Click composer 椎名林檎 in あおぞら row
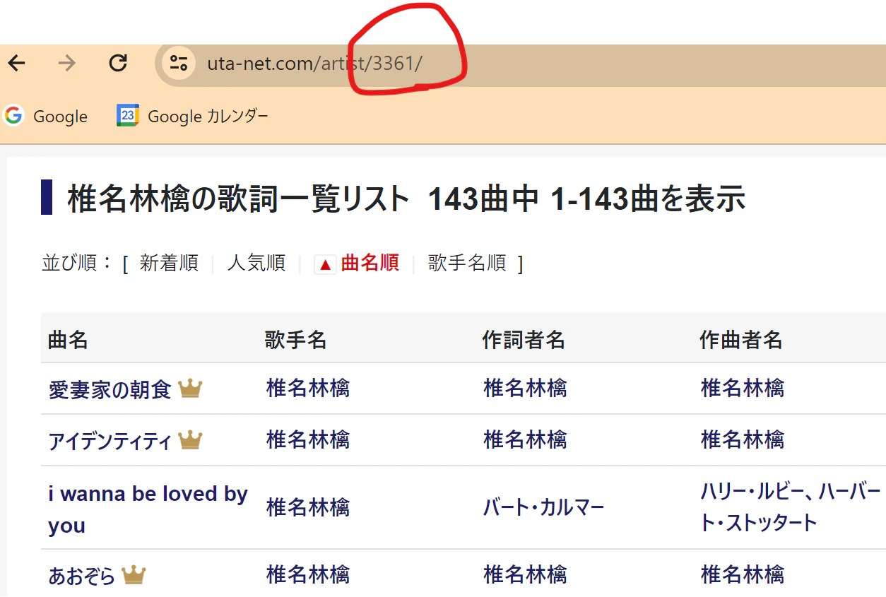 click(x=743, y=574)
